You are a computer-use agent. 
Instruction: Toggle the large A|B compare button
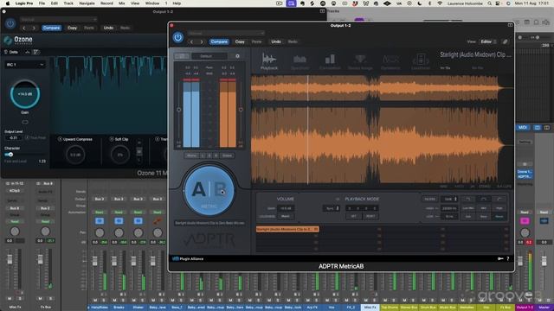(209, 191)
